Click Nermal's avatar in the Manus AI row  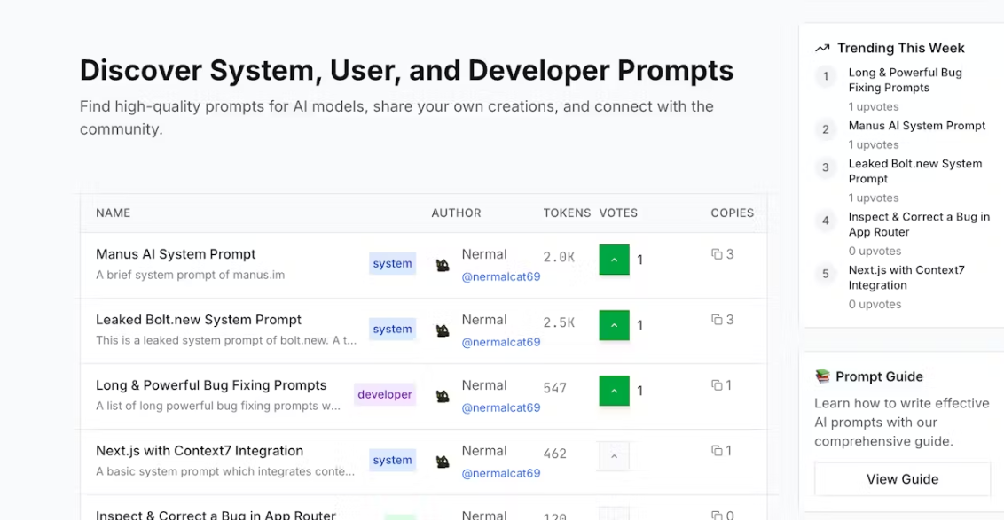click(x=443, y=265)
